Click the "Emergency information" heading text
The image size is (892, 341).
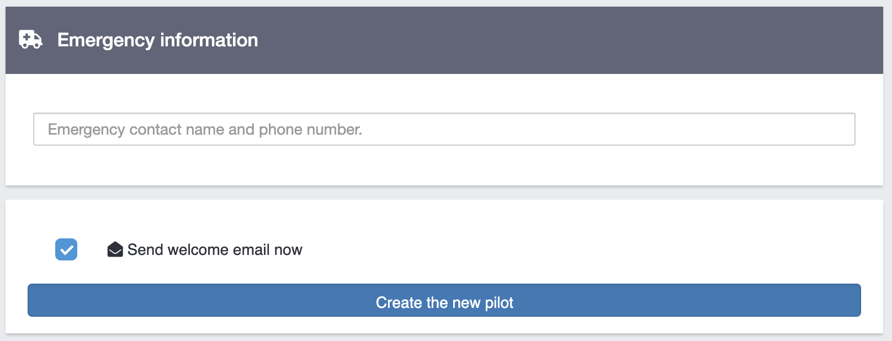[x=157, y=40]
